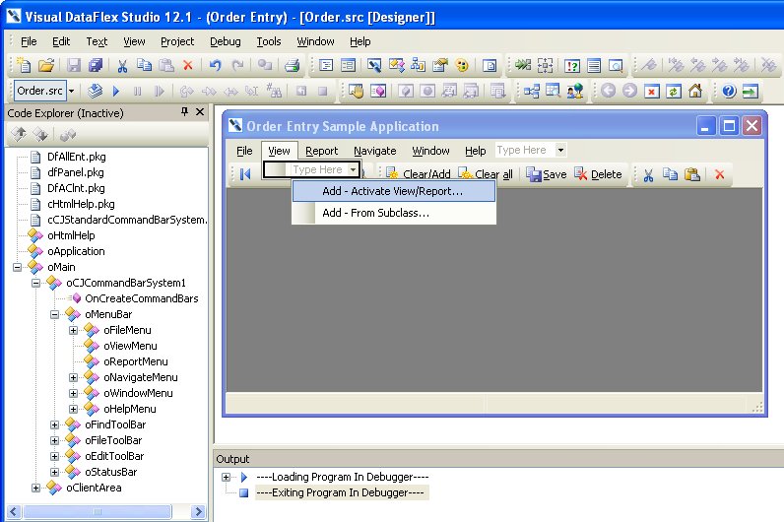Image resolution: width=784 pixels, height=522 pixels.
Task: Expand the oFileMenu node
Action: 74,331
